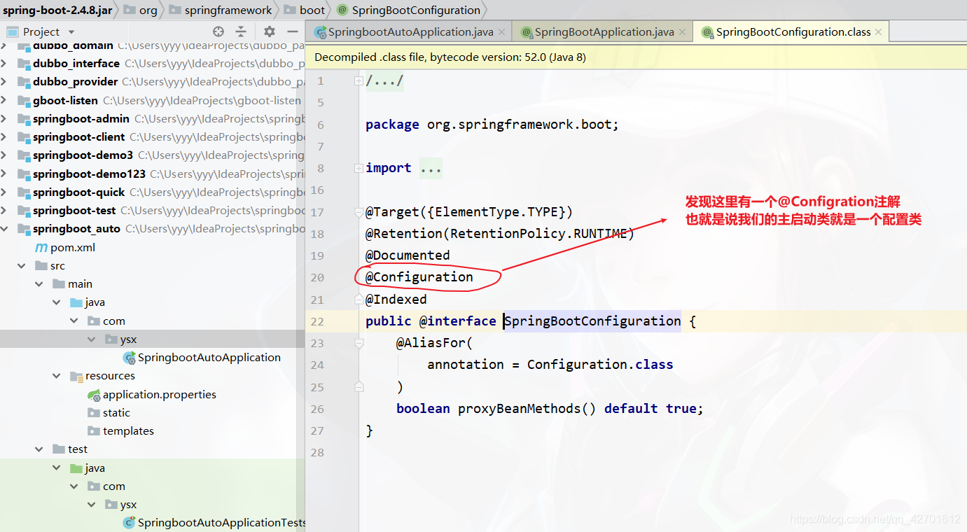This screenshot has width=967, height=532.
Task: Click the application.properties leaf icon
Action: tap(94, 394)
